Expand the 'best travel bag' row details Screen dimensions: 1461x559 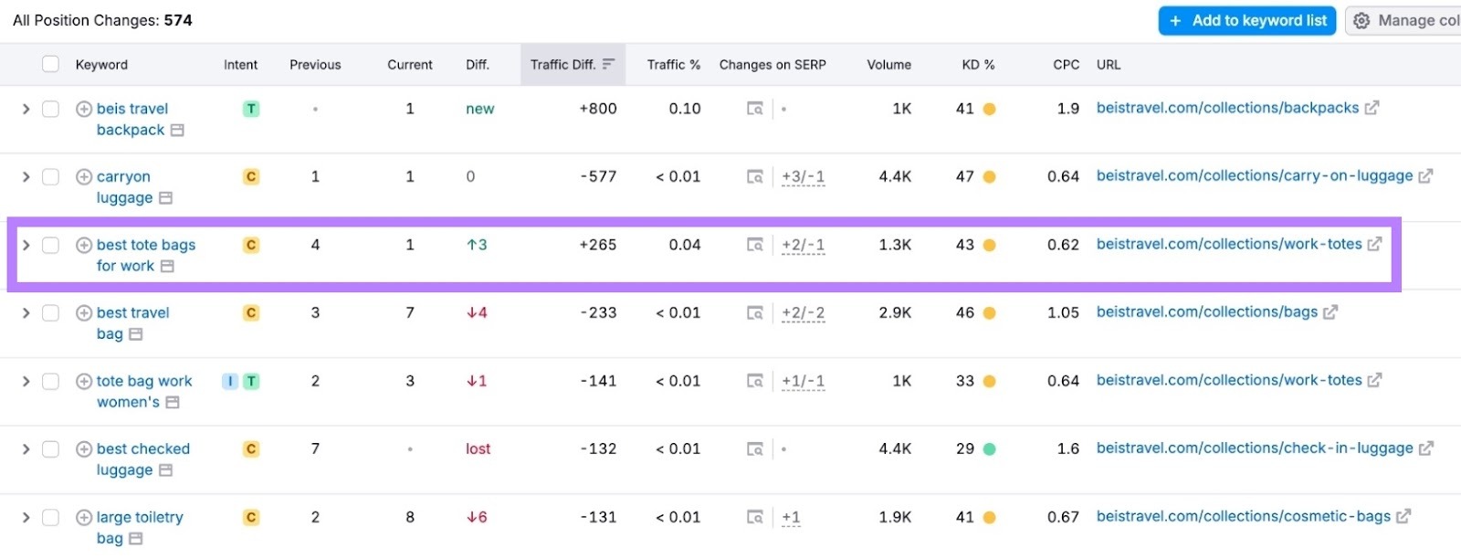26,313
